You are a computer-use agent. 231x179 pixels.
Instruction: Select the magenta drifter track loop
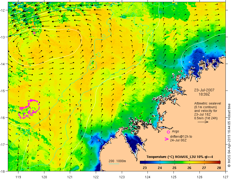coord(29,109)
